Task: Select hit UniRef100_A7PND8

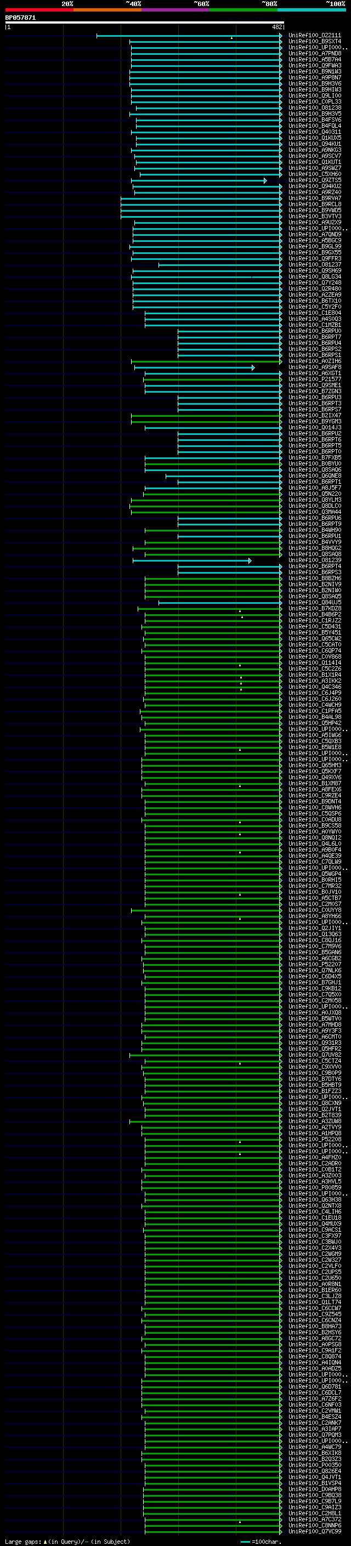Action: point(314,53)
